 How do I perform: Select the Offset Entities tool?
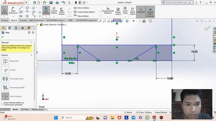tap(62, 11)
